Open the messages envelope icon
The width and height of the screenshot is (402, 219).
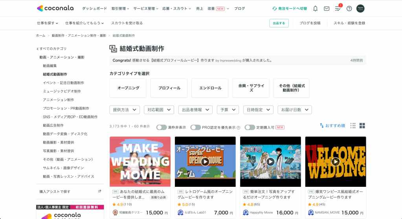[x=327, y=8]
